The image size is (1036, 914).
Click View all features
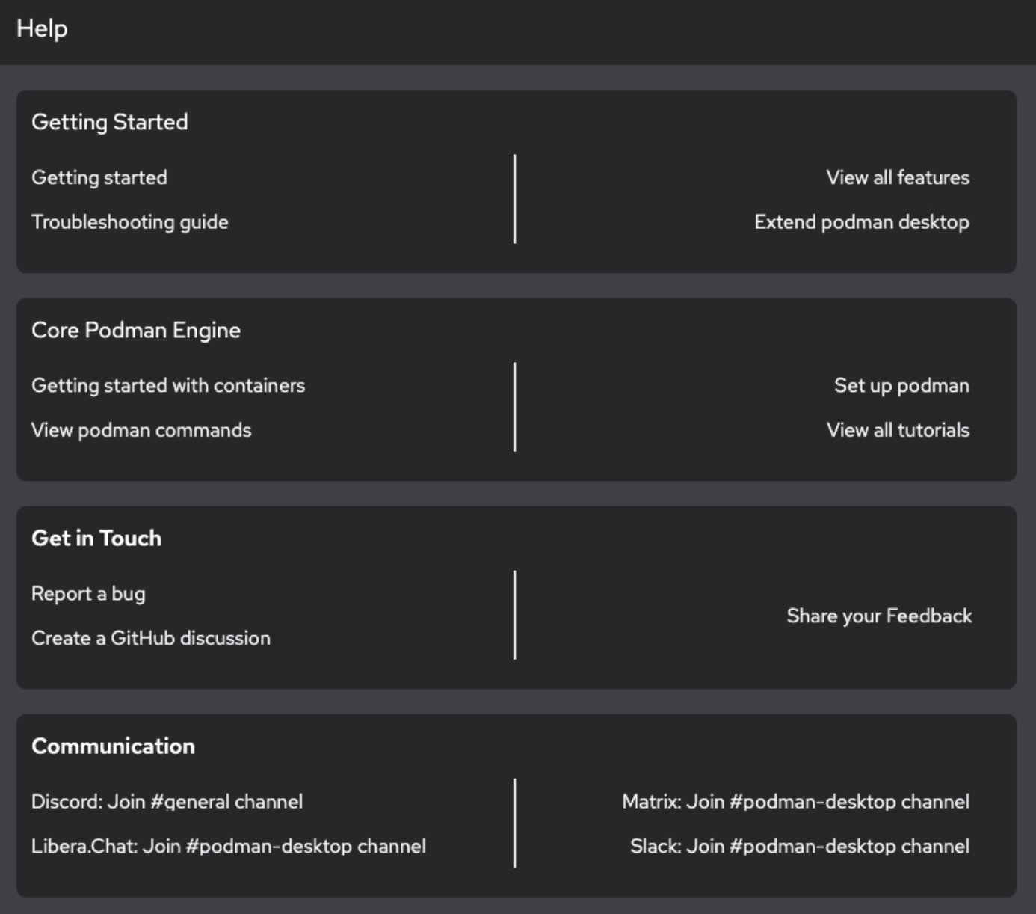click(897, 177)
